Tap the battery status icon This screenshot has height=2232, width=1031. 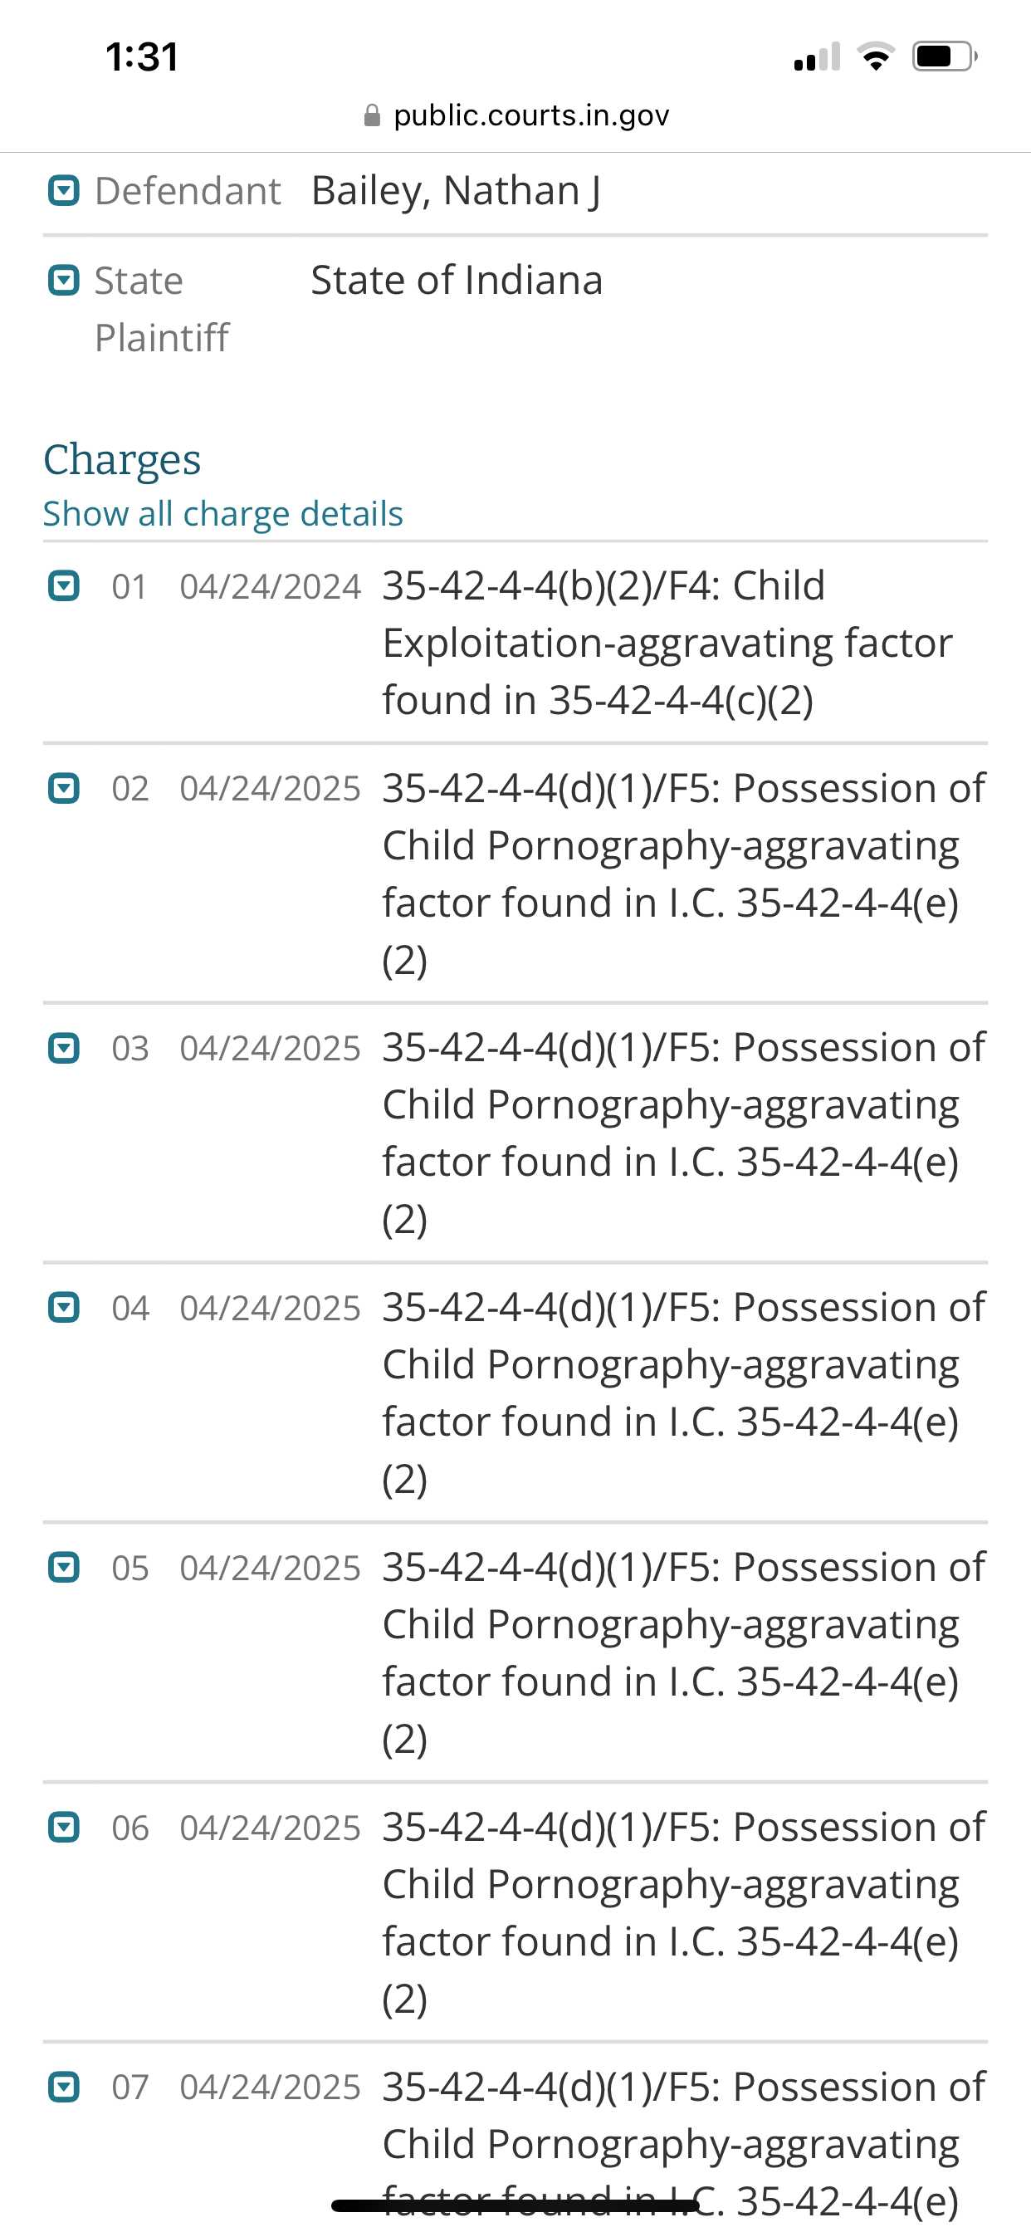pyautogui.click(x=945, y=56)
